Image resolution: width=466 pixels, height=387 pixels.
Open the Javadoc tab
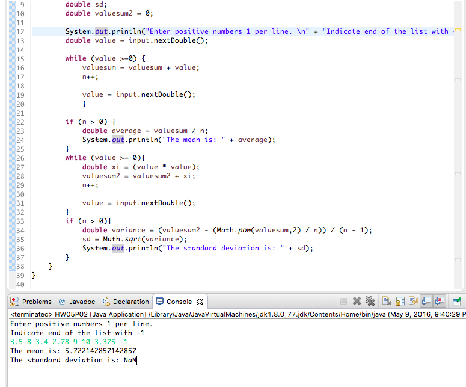tap(76, 302)
